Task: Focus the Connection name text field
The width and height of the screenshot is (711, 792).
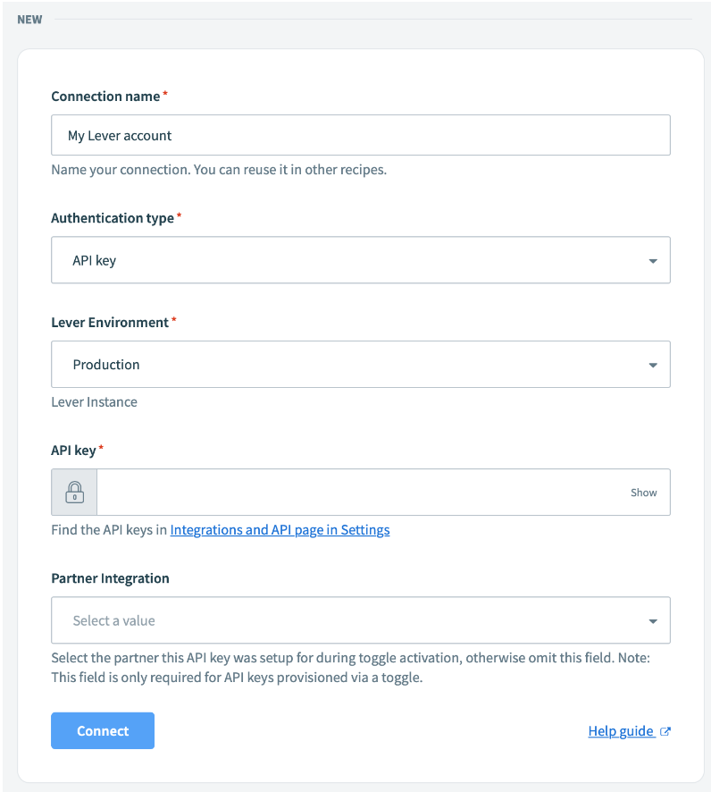Action: point(360,136)
